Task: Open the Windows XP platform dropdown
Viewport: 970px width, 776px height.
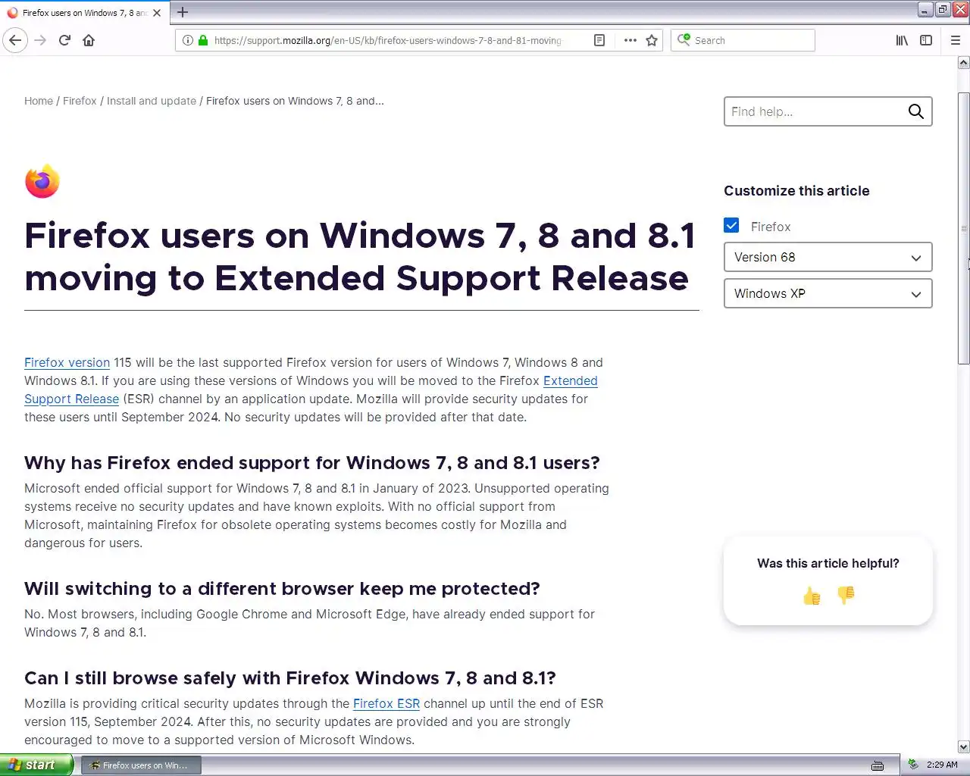Action: (828, 293)
